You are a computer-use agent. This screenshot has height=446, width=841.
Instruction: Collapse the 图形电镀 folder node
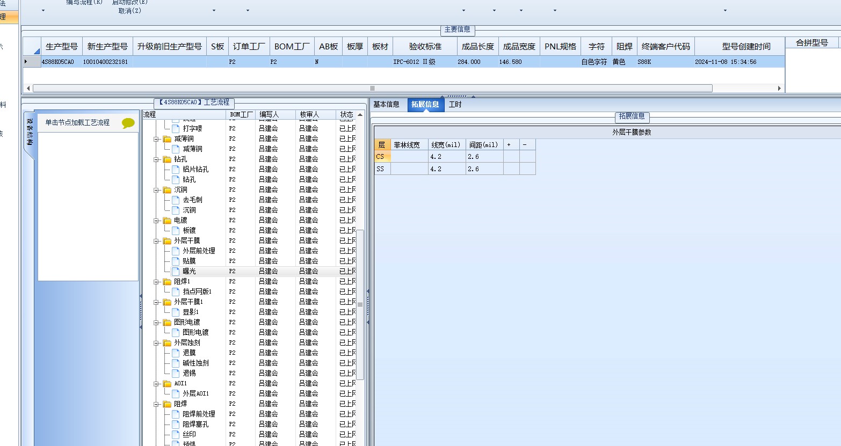pyautogui.click(x=157, y=323)
